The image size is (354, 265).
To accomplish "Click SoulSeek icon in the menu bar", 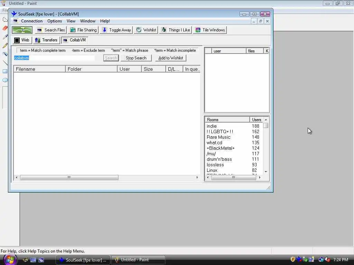I will click(x=15, y=21).
